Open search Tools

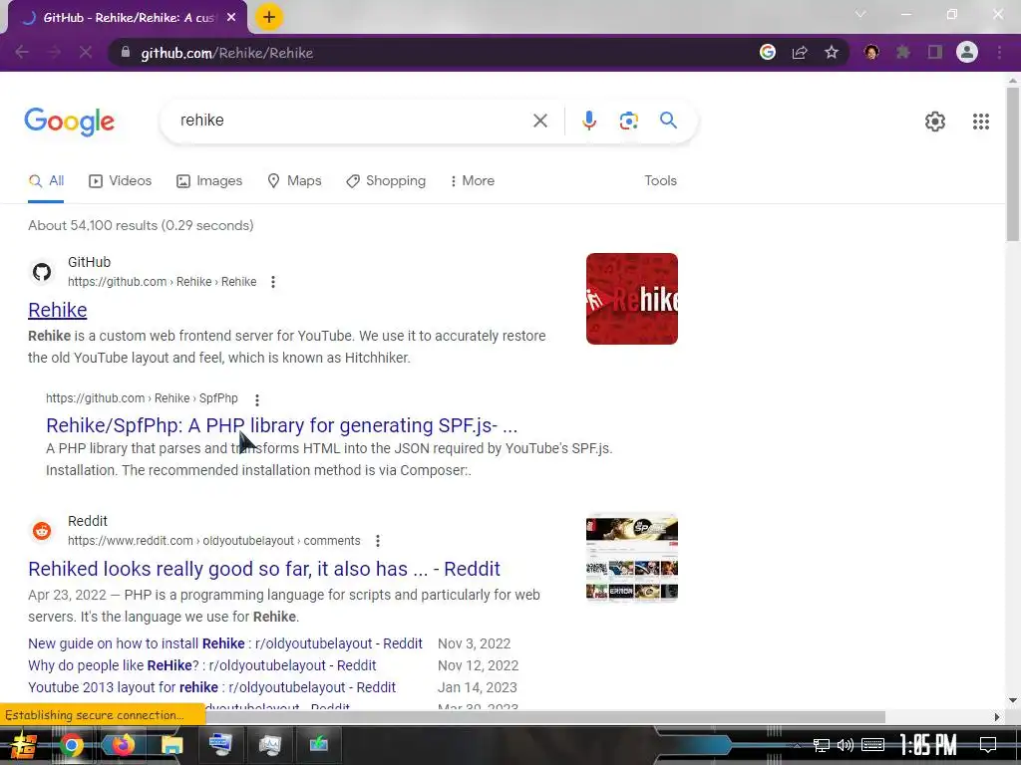click(x=660, y=181)
